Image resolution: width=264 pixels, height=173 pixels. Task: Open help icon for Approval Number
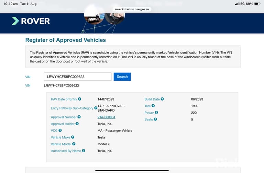(x=79, y=117)
